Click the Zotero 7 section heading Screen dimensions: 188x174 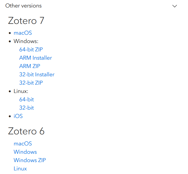point(26,21)
